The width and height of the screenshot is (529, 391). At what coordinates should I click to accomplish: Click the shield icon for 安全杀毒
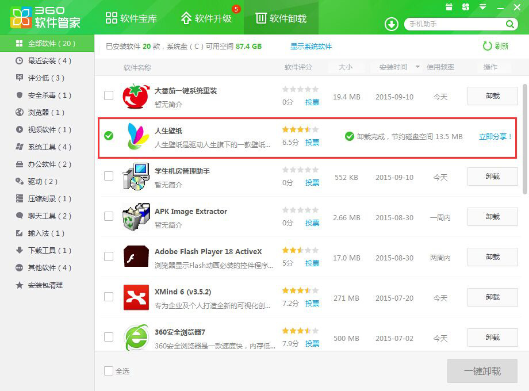tap(20, 95)
